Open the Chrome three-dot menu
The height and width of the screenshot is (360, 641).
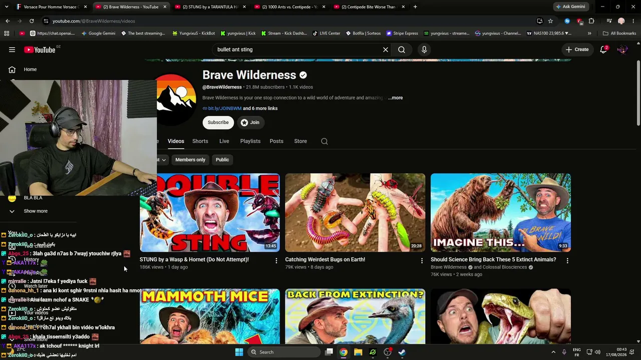[633, 21]
